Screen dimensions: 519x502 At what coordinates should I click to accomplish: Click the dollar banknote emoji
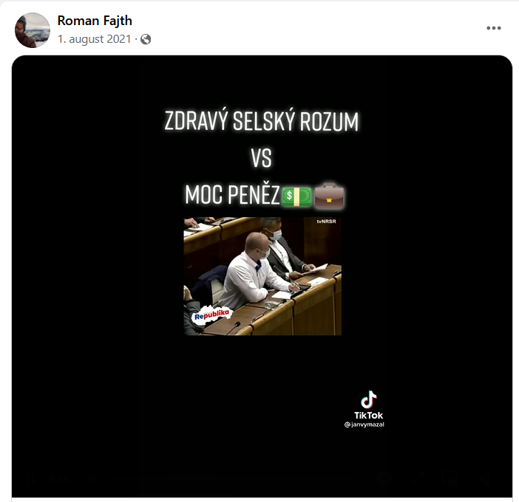coord(296,196)
